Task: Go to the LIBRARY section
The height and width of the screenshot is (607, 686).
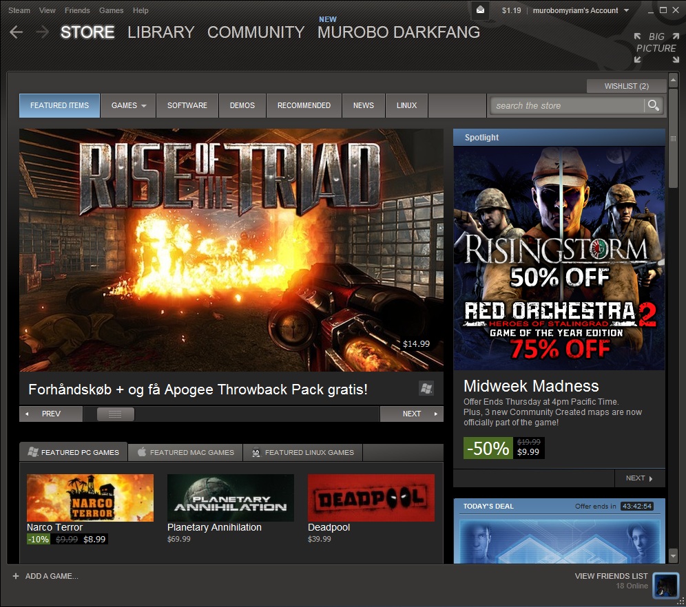Action: [161, 32]
